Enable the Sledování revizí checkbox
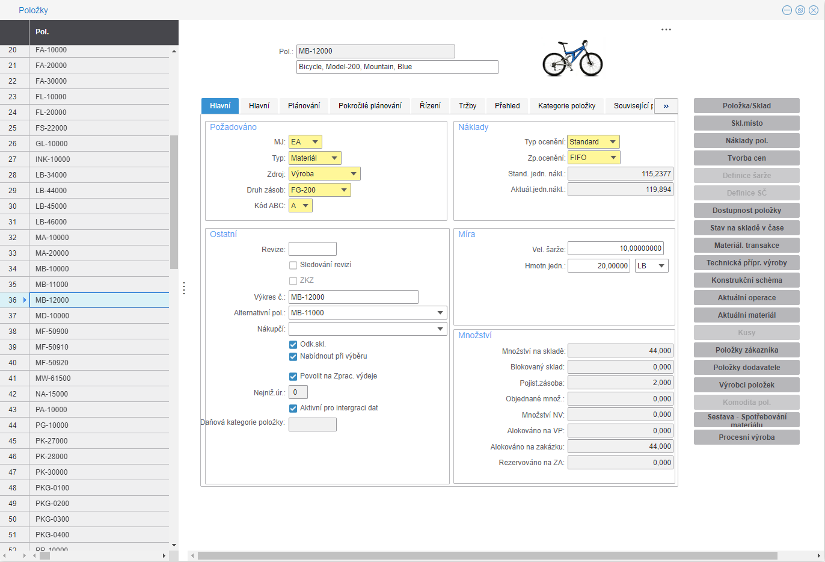This screenshot has width=825, height=562. pos(293,265)
